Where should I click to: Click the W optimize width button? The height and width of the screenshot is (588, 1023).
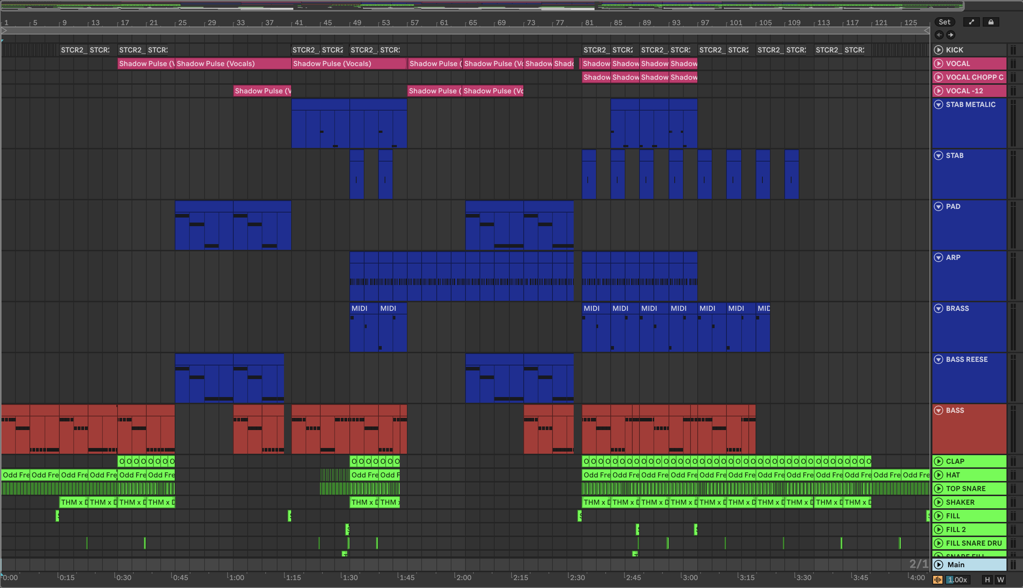(x=1000, y=580)
